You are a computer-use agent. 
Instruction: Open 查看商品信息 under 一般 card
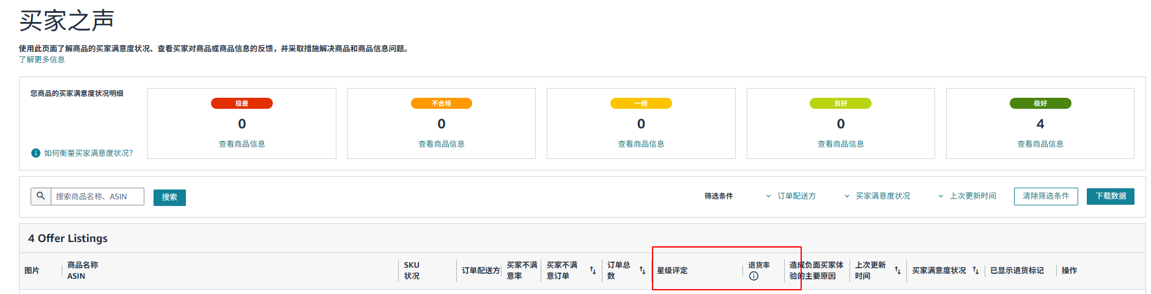(x=641, y=144)
